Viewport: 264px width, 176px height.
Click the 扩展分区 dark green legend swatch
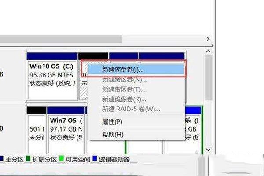[x=28, y=158]
